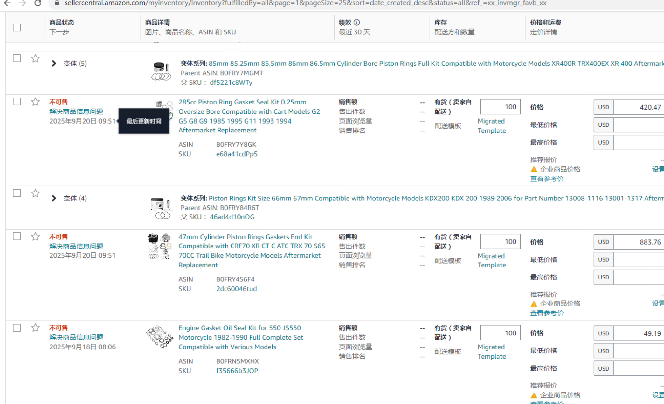Favorite the 47mm Cylinder Piston Rings listing
Screen dimensions: 664x404
(35, 237)
